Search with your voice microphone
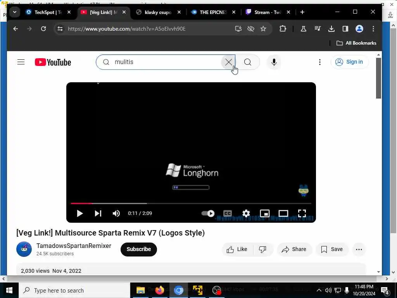Screen dimensions: 397x298 coord(274,62)
